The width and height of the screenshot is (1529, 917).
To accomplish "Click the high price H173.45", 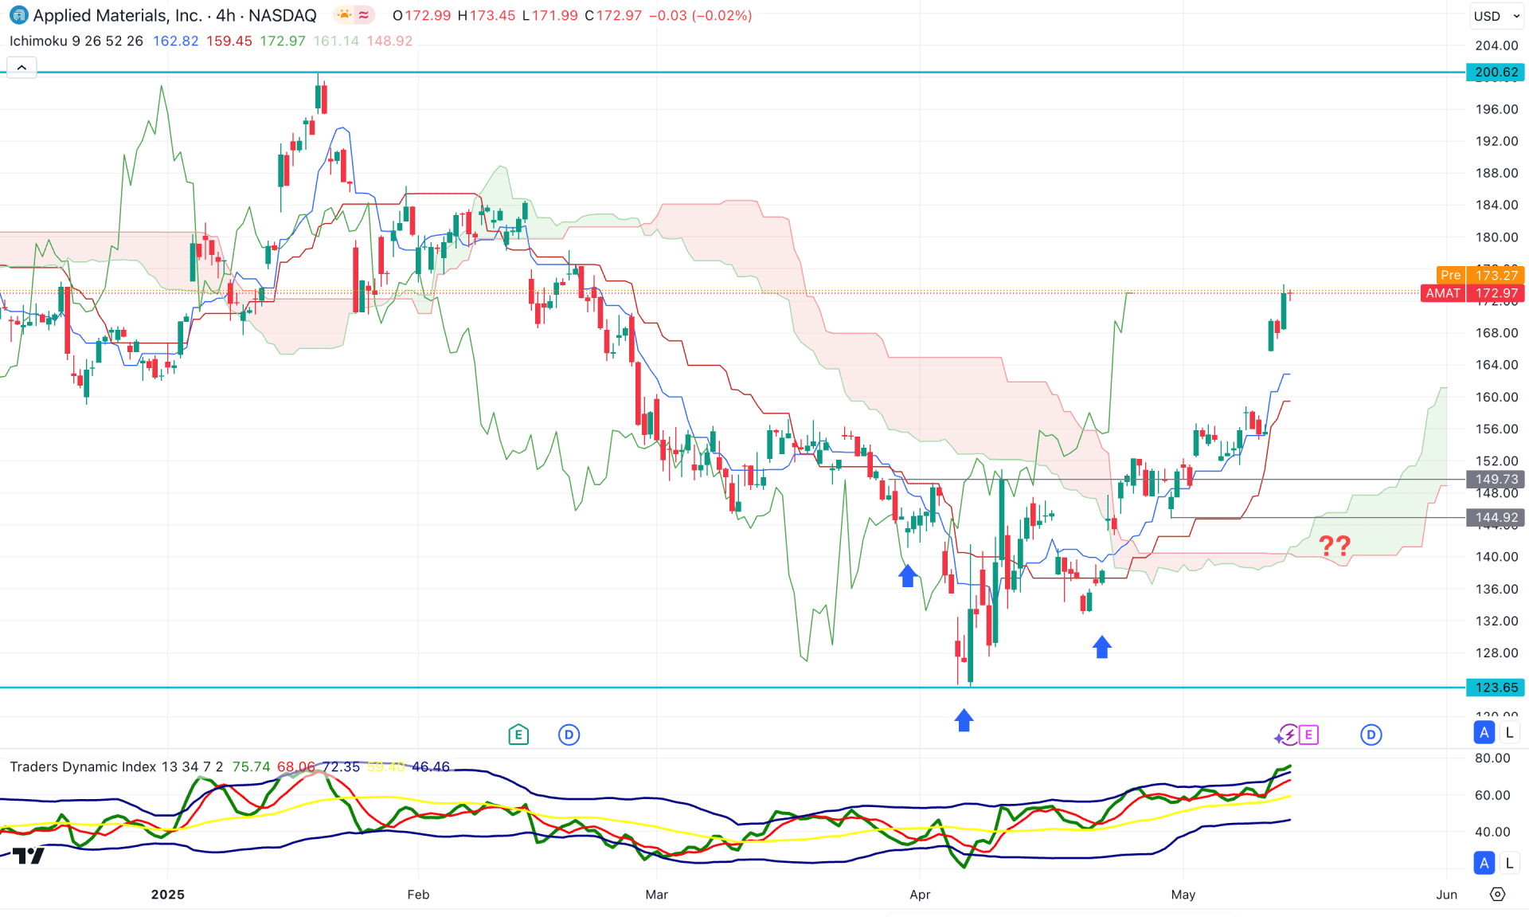I will click(487, 15).
